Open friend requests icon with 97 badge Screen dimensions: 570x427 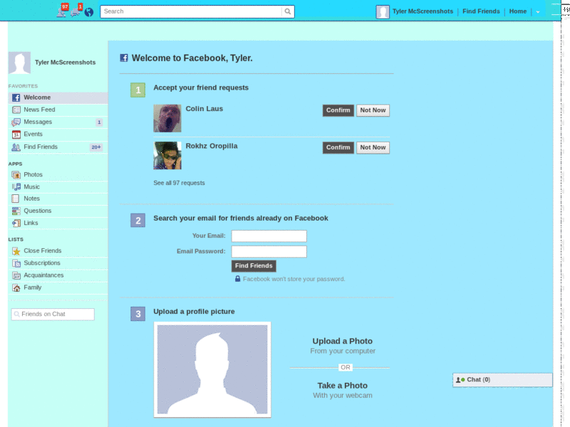coord(62,11)
